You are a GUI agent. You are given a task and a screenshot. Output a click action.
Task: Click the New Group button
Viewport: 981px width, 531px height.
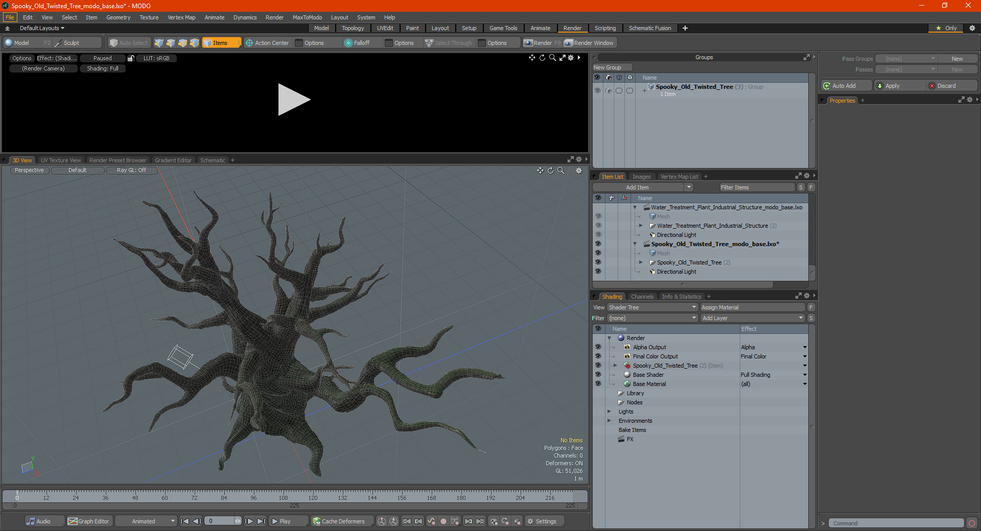point(612,67)
